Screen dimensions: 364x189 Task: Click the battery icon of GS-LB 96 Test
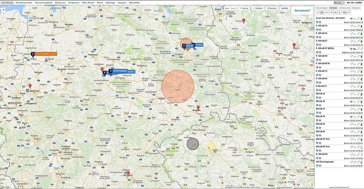pos(361,147)
